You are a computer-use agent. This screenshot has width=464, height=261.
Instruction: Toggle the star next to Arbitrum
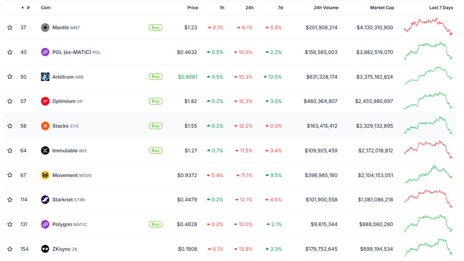[x=10, y=77]
